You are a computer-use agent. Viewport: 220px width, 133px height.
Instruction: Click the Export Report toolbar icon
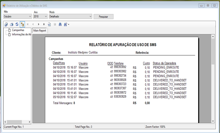(x=6, y=24)
